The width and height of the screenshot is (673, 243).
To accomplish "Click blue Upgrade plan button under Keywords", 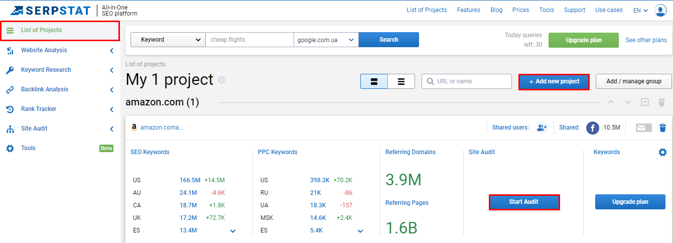I will pyautogui.click(x=630, y=202).
